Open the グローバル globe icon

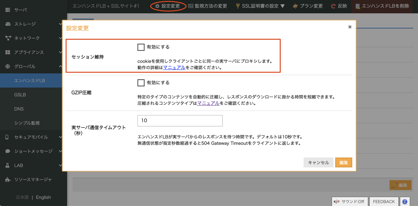click(x=7, y=66)
